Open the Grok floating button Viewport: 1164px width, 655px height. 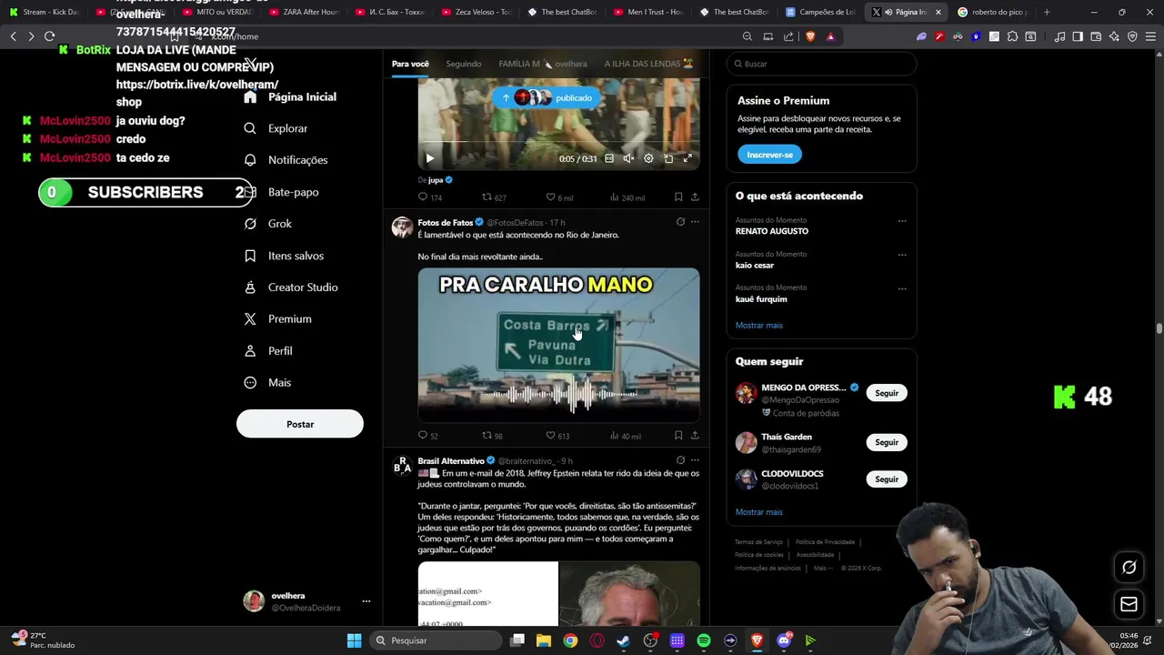[x=1129, y=567]
